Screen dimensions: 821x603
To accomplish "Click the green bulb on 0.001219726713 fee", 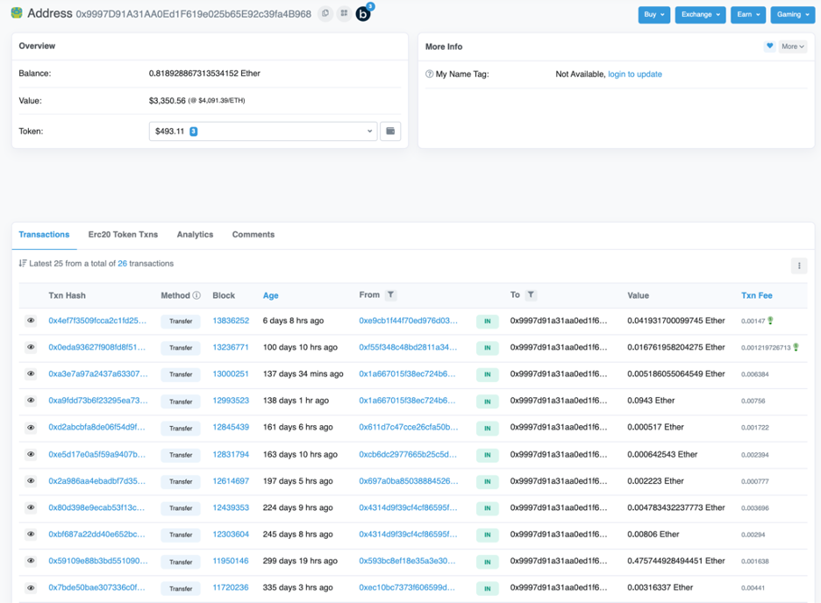I will [796, 347].
